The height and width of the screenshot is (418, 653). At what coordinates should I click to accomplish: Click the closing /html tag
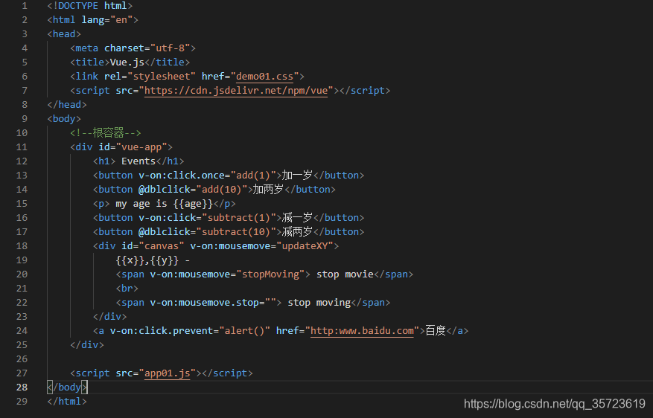(67, 402)
